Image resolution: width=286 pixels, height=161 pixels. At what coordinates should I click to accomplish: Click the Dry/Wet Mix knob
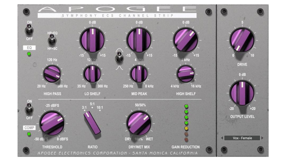click(x=139, y=123)
